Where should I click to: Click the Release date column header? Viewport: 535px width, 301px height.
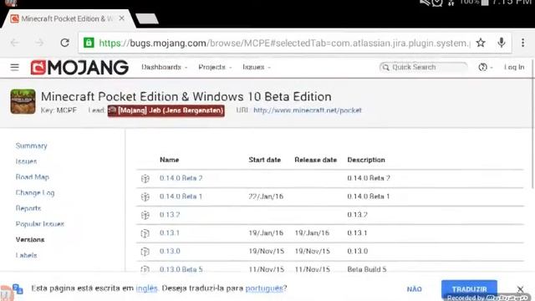click(316, 160)
